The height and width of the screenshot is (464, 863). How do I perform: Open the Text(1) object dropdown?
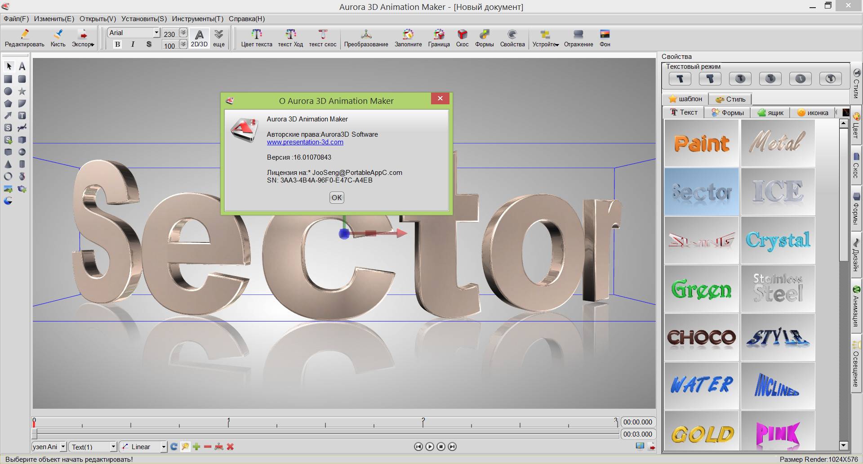point(113,447)
